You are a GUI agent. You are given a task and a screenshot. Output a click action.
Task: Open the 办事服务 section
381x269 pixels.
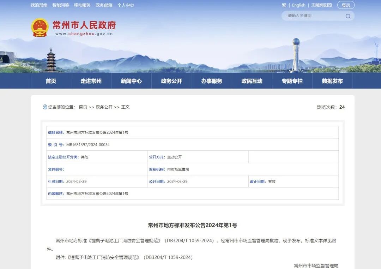[x=212, y=81]
